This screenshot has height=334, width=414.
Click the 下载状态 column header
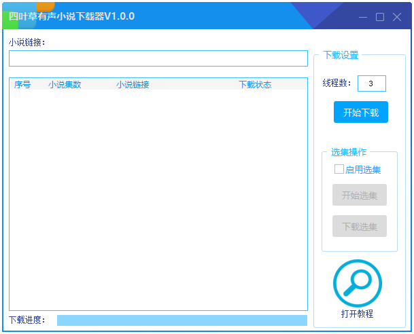[255, 85]
